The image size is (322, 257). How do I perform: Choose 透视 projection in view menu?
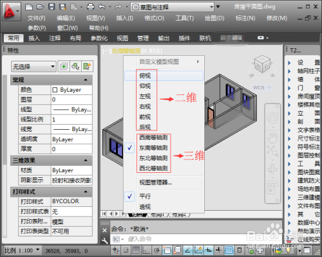tap(164, 207)
